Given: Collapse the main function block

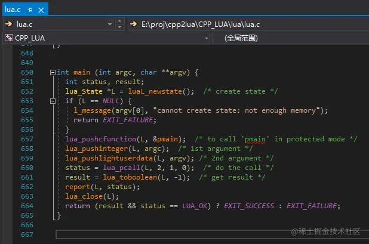Looking at the screenshot, I should point(53,72).
